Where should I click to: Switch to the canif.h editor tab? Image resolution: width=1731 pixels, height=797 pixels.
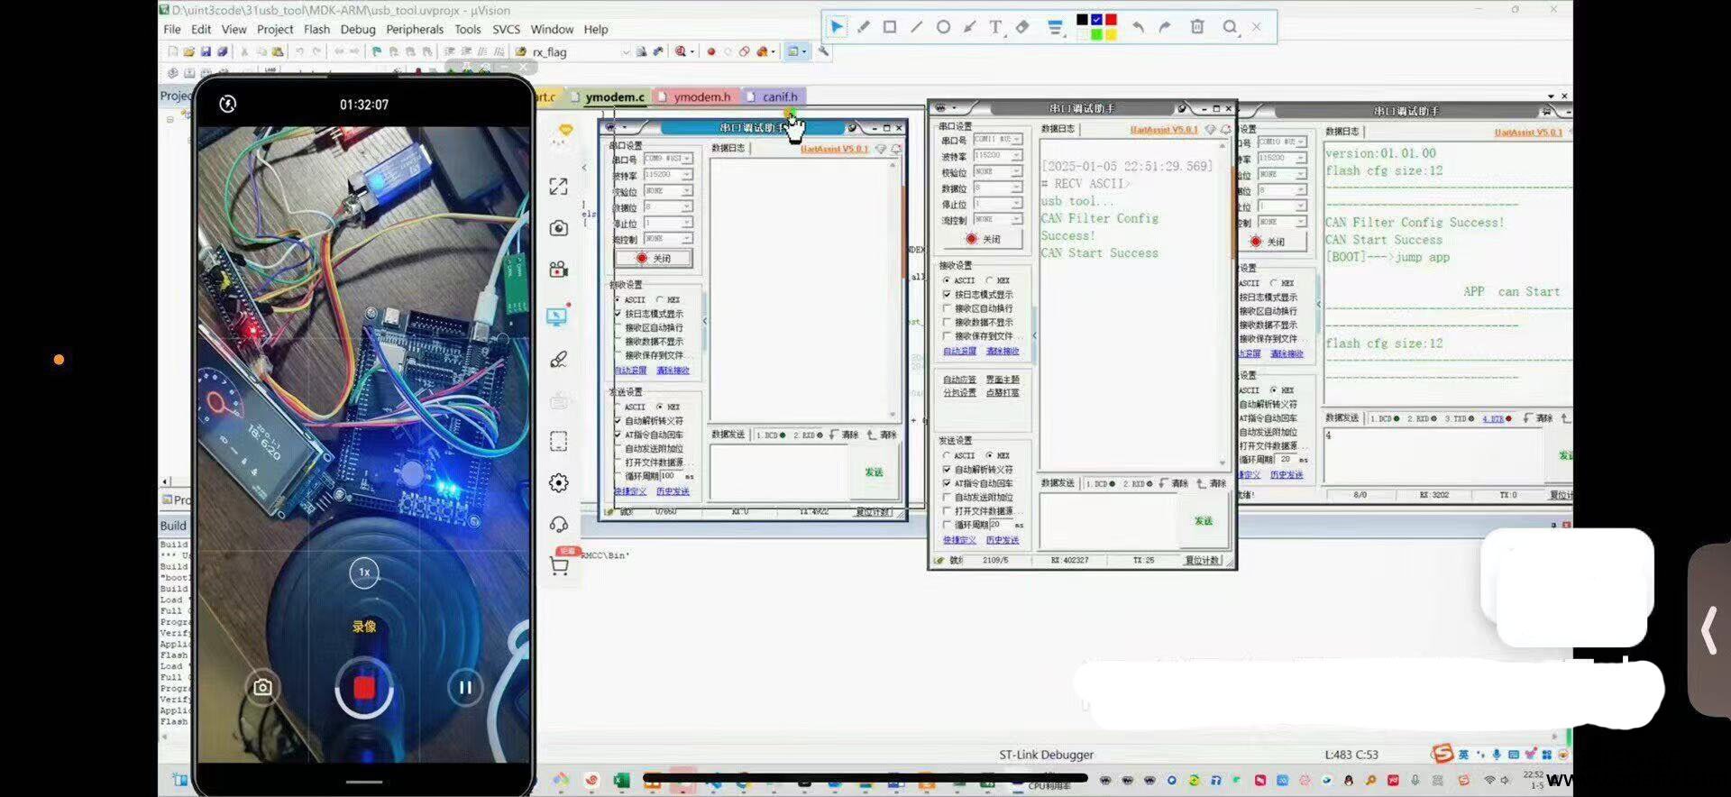pyautogui.click(x=779, y=96)
